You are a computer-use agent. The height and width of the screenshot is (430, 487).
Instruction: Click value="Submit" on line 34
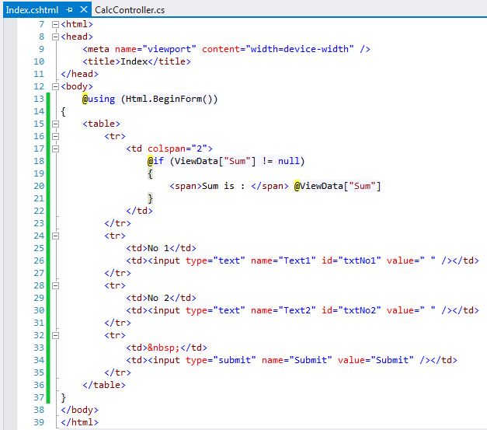pyautogui.click(x=376, y=360)
